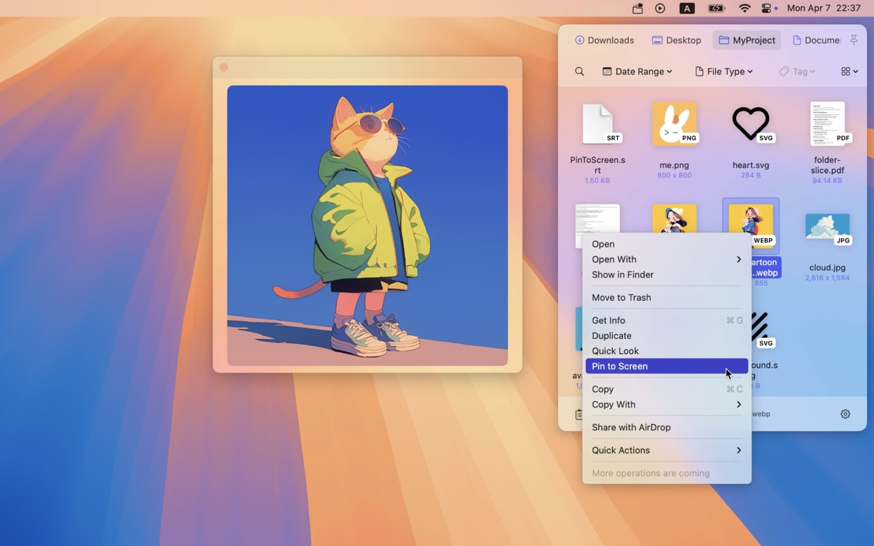Click the grid view layout icon
The width and height of the screenshot is (874, 546).
pos(847,71)
